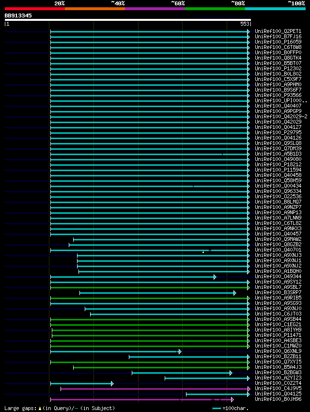Click arrowhead ending the O49344 alignment bar
This screenshot has height=412, width=310.
click(215, 277)
